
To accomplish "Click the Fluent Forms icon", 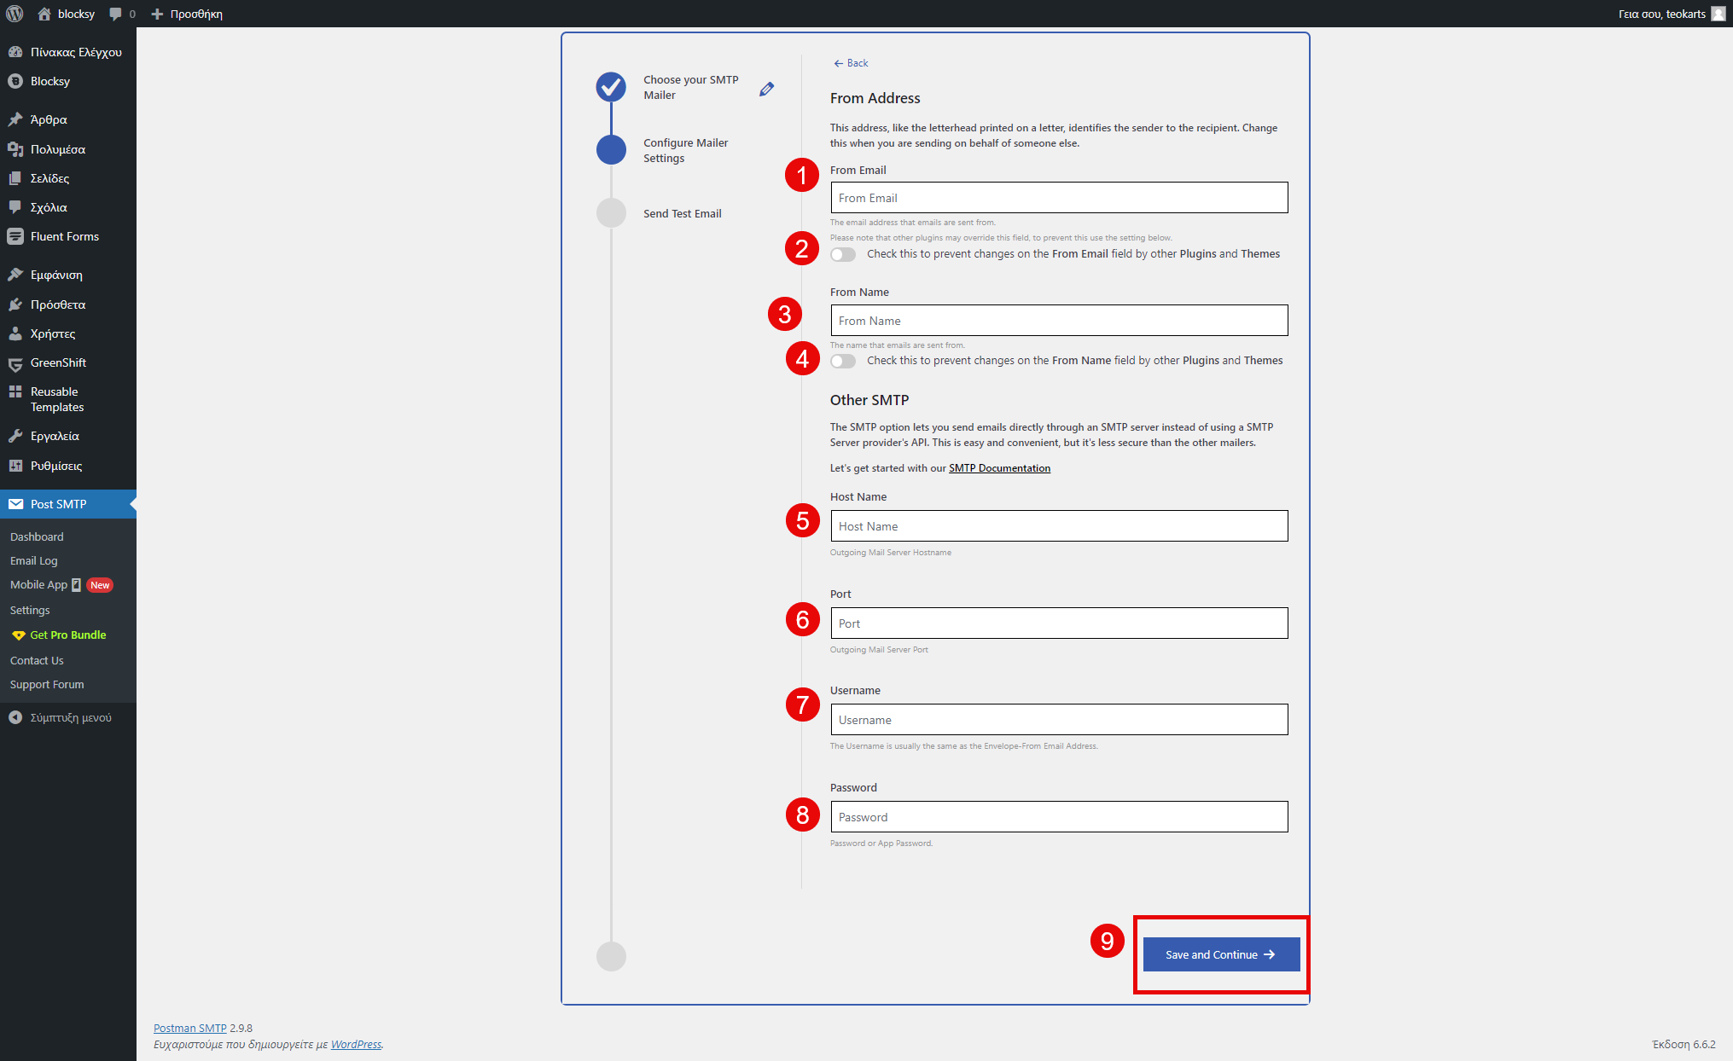I will click(15, 236).
